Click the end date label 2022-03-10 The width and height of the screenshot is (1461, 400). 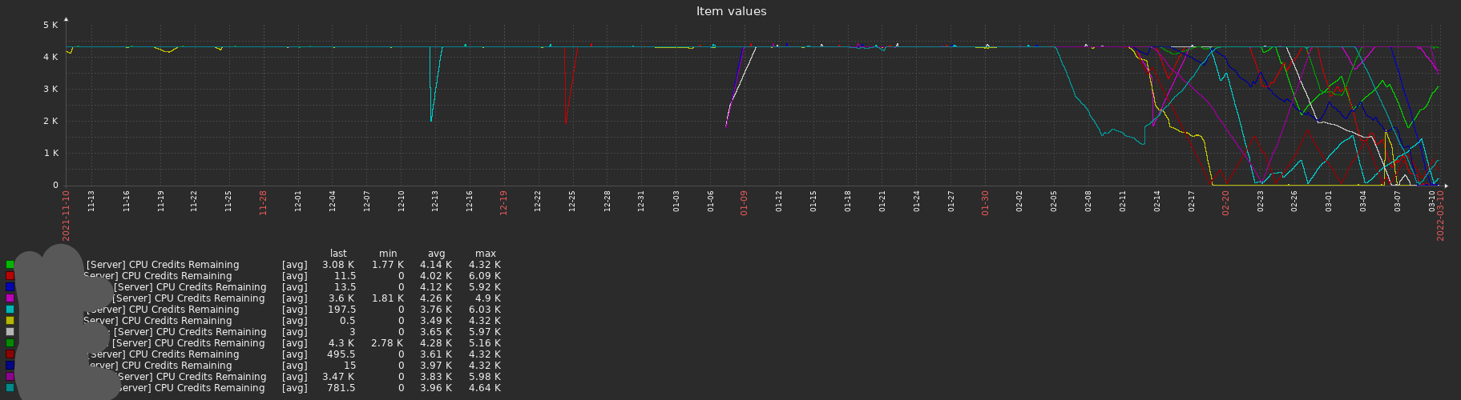pyautogui.click(x=1440, y=215)
